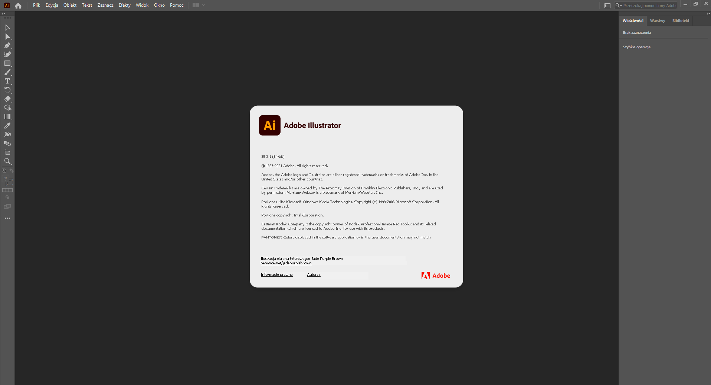Image resolution: width=711 pixels, height=385 pixels.
Task: Select the Zoom tool
Action: pyautogui.click(x=7, y=161)
